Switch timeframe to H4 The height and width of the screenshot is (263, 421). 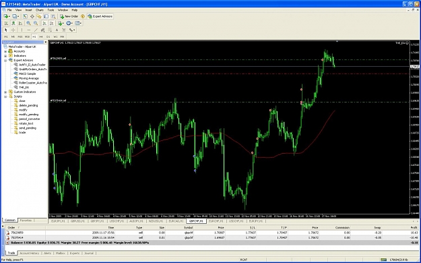pos(41,36)
